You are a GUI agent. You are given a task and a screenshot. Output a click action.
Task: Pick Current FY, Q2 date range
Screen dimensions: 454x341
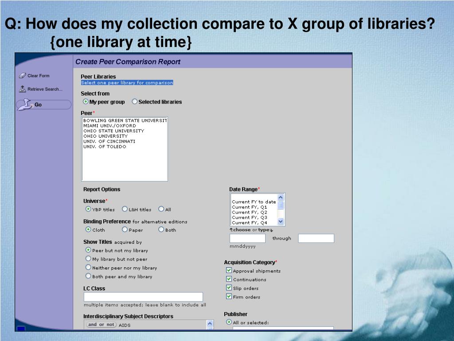coord(254,212)
